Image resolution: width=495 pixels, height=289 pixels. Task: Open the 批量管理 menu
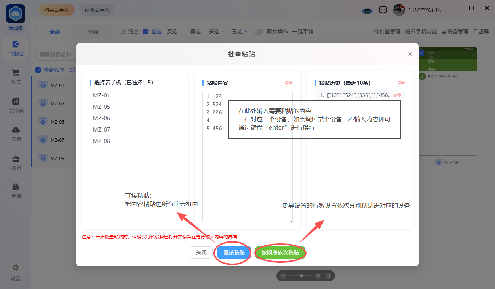(387, 32)
